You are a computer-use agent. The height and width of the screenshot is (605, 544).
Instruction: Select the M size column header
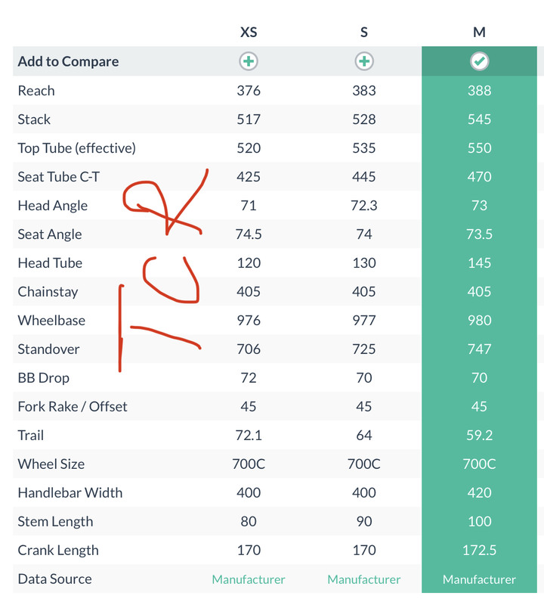tap(479, 32)
